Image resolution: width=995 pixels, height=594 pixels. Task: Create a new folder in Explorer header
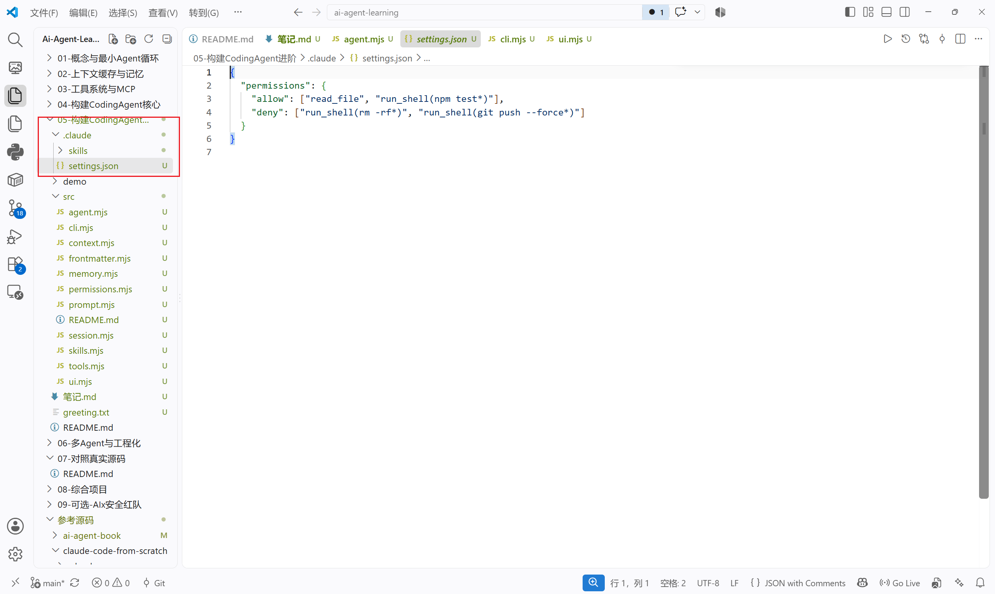coord(131,39)
